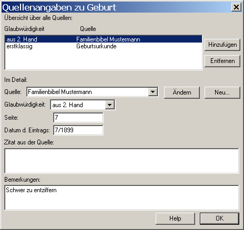This screenshot has width=244, height=230.
Task: Click the Entfernen button
Action: click(222, 61)
